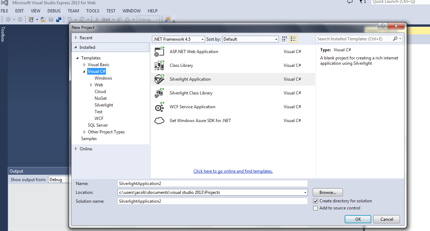Click the Navigate Forward toolbar icon

[x=20, y=19]
